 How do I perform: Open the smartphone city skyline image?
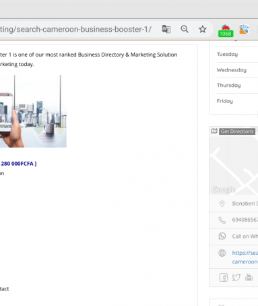tap(33, 111)
